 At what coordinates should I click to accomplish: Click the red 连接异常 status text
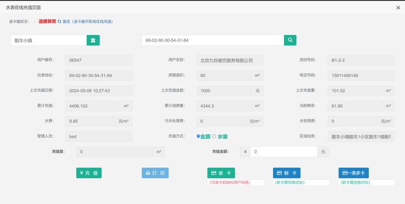click(x=48, y=22)
